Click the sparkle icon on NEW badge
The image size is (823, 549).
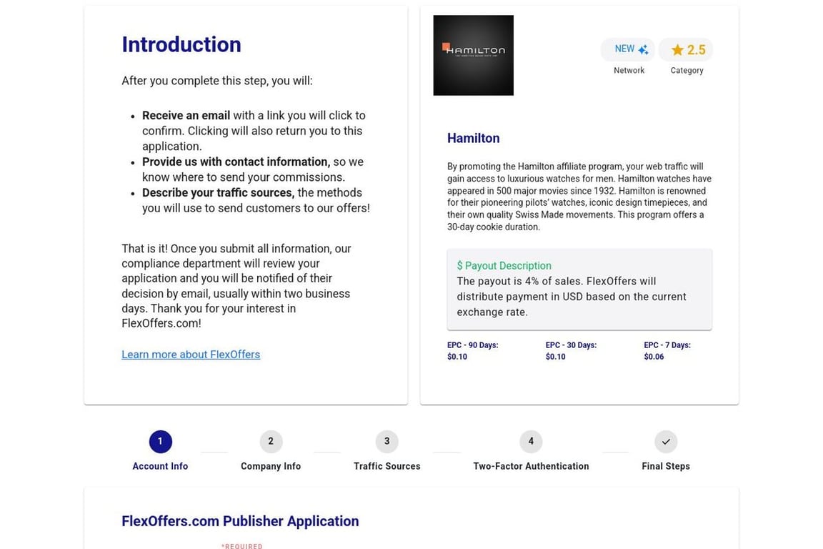click(644, 49)
